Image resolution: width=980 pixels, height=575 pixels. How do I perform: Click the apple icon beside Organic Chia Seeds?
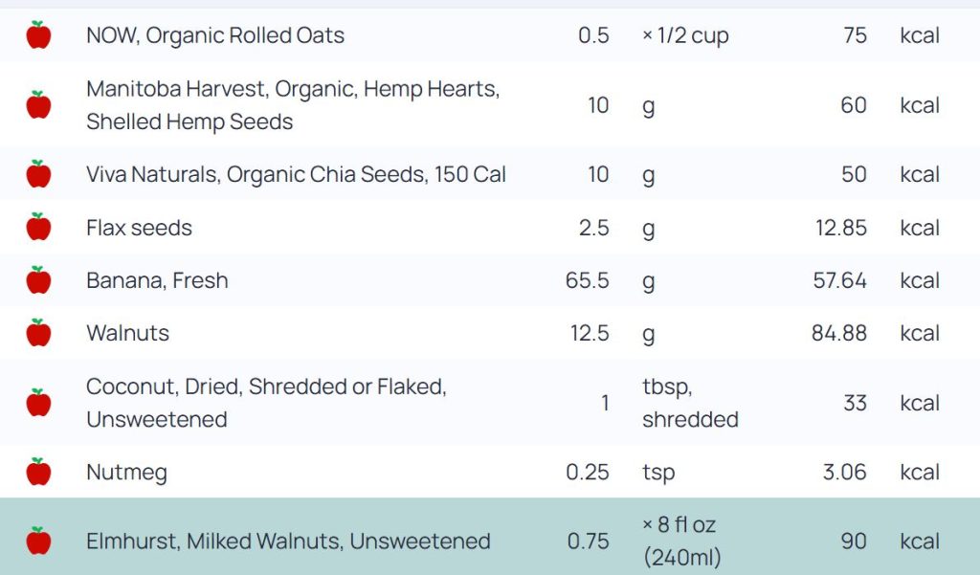(38, 174)
